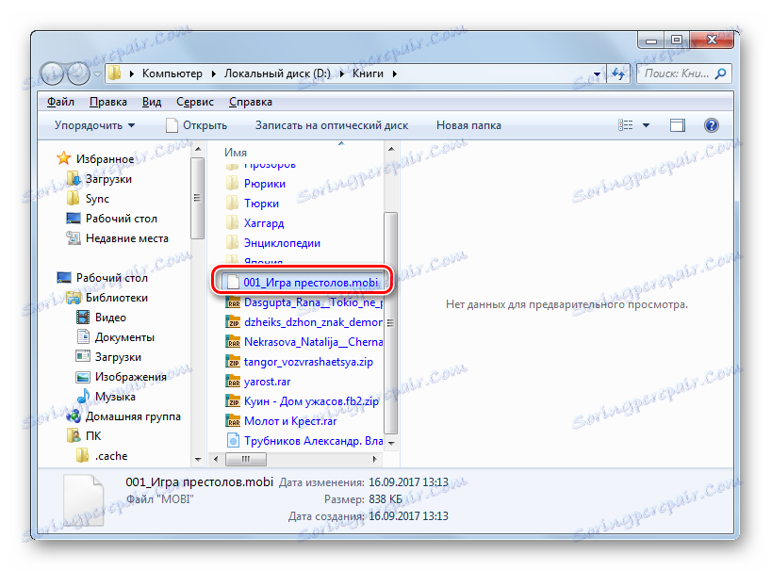Select Рабочий стол under Избранное
Image resolution: width=771 pixels, height=571 pixels.
pyautogui.click(x=121, y=219)
